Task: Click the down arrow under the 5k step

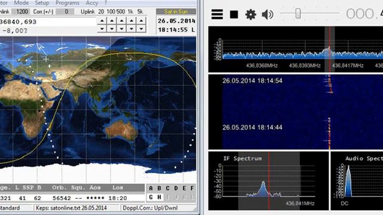Action: tap(141, 29)
